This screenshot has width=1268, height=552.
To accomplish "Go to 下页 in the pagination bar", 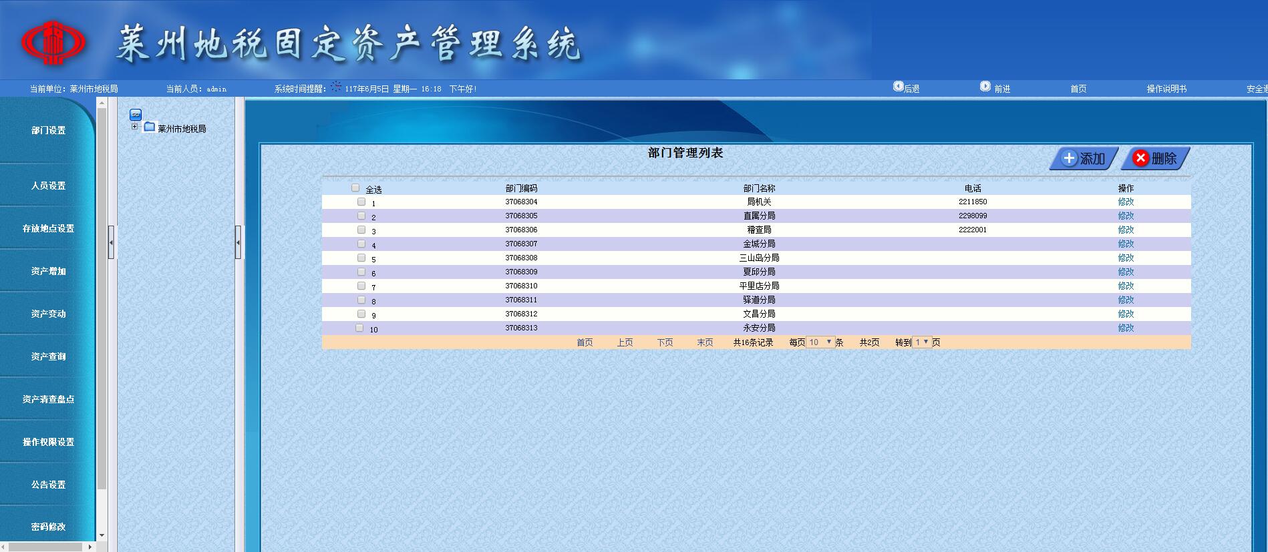I will click(665, 342).
